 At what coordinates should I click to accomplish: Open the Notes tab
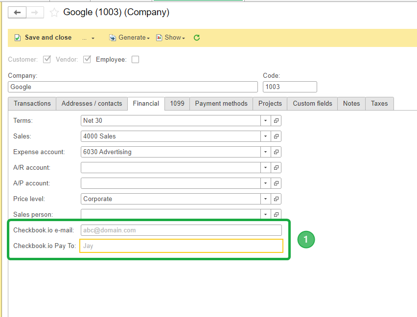pos(351,103)
